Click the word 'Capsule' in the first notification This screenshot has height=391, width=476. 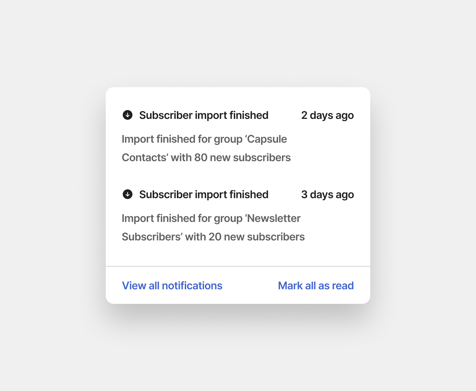[267, 139]
